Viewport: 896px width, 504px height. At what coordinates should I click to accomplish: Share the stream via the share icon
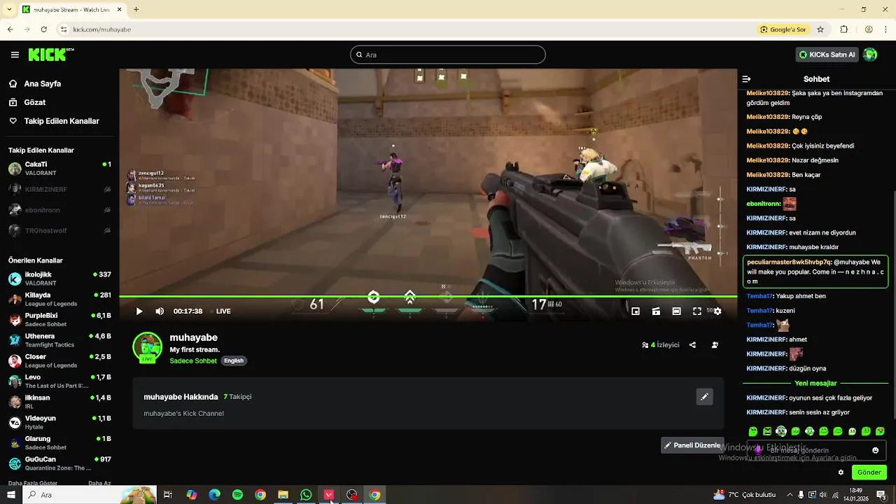point(692,345)
